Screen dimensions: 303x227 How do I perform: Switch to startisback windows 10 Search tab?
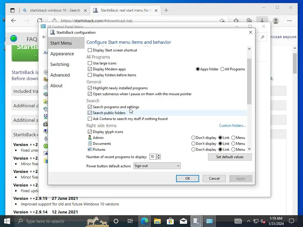pyautogui.click(x=55, y=10)
